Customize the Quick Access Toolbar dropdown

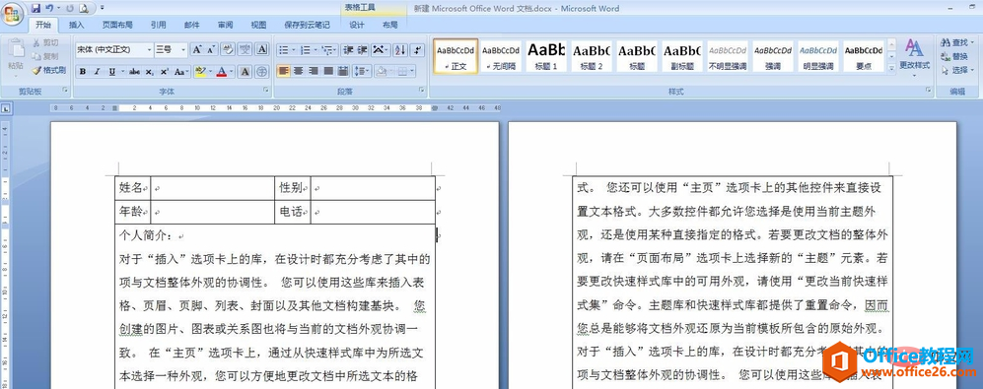coord(103,8)
